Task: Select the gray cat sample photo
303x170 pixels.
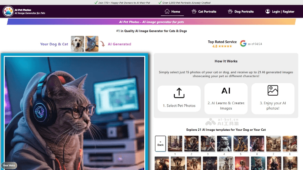Action: (92, 44)
